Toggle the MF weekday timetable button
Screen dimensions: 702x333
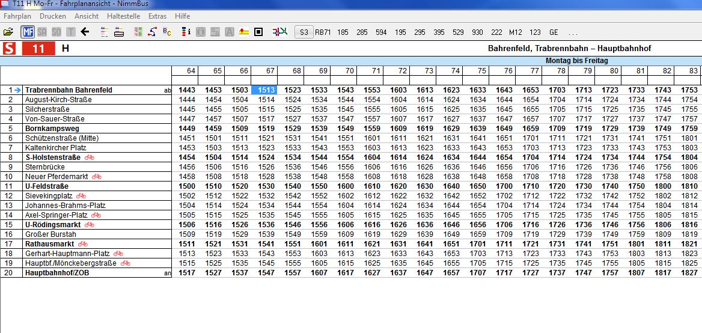pos(28,32)
